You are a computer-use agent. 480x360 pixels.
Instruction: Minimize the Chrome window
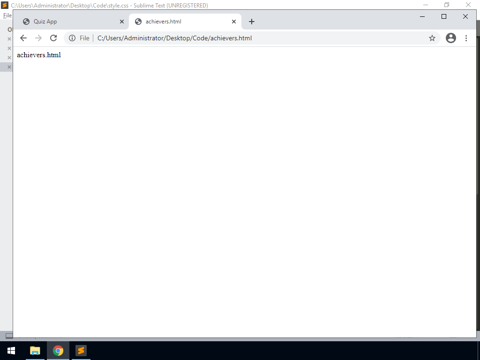pos(422,16)
